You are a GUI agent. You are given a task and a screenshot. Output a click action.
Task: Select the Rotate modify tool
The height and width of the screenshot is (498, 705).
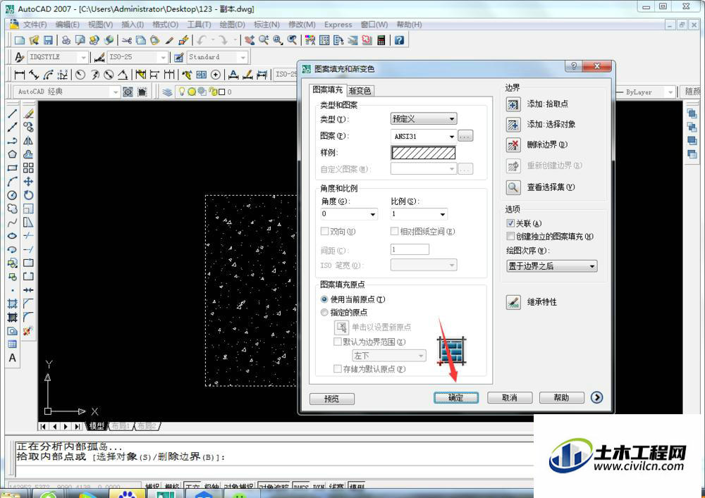[28, 195]
